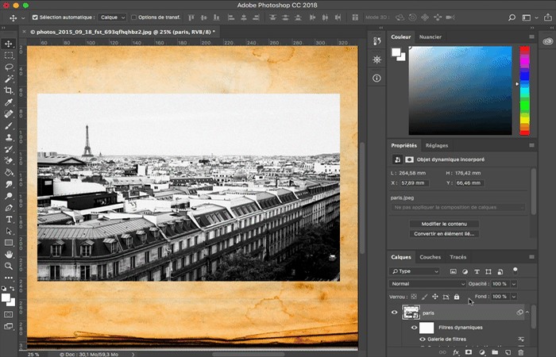This screenshot has width=556, height=357.
Task: Select the Crop tool
Action: click(x=9, y=90)
